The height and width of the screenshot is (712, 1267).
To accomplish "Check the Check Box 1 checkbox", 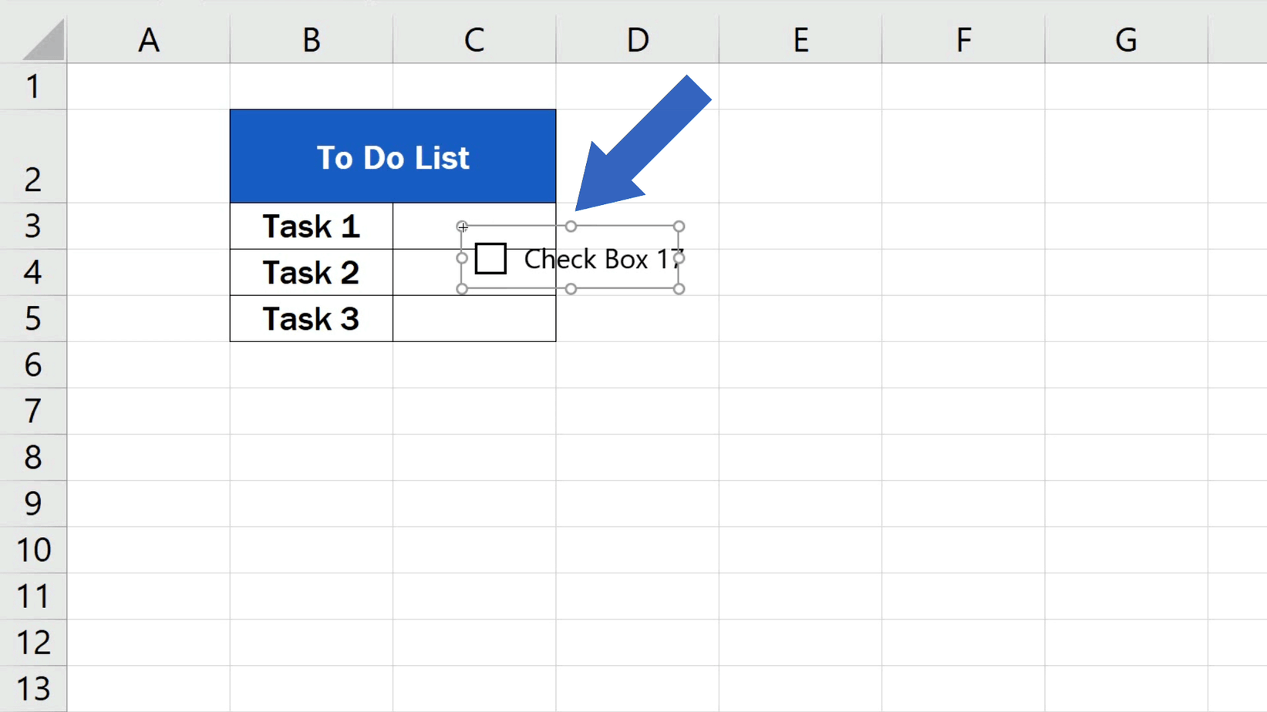I will (x=490, y=258).
